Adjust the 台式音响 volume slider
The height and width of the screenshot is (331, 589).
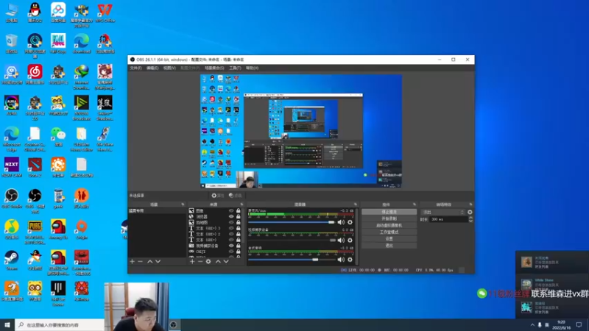[292, 260]
